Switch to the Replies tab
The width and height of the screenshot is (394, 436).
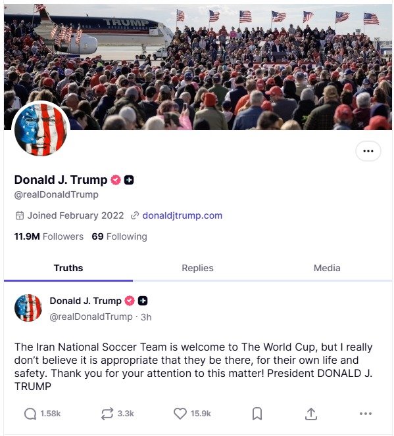[197, 268]
